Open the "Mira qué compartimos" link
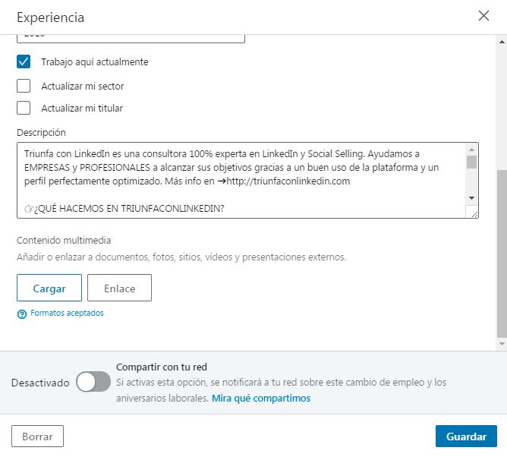 [261, 398]
